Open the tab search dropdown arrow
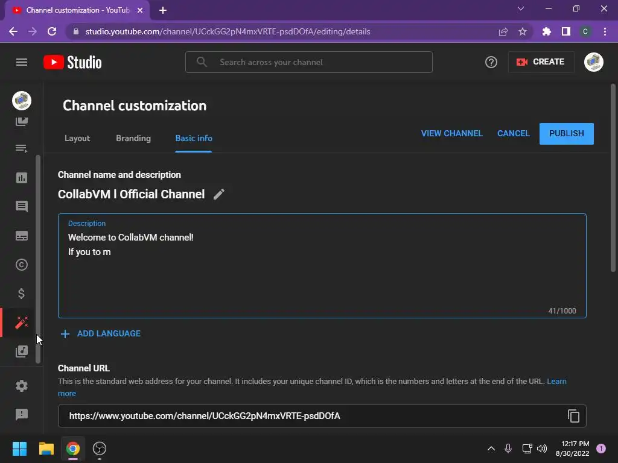 tap(521, 8)
